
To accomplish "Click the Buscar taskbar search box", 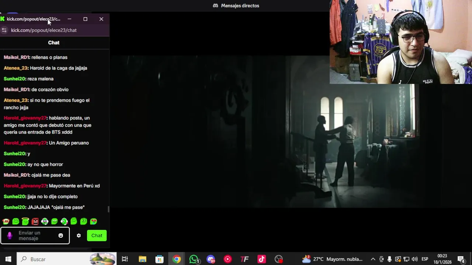I will pos(66,259).
